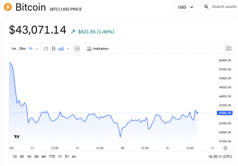Click the Bitcoin logo icon
The height and width of the screenshot is (166, 238).
pos(8,8)
